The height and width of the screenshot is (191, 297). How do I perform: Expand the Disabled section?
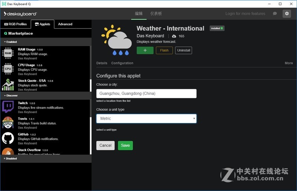click(x=11, y=158)
